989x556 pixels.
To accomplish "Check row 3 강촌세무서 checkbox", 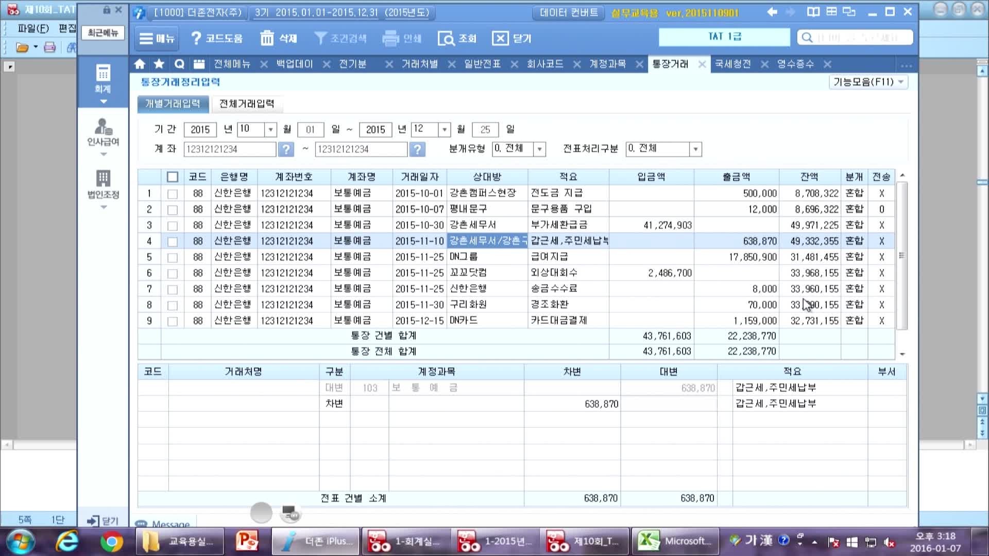I will pos(173,225).
